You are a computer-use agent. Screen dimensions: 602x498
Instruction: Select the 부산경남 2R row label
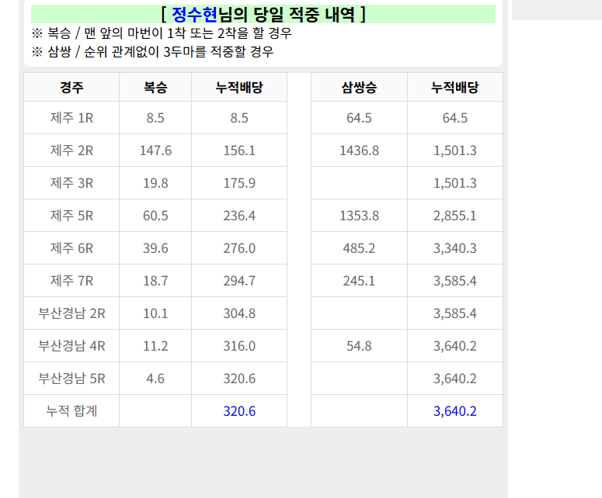click(71, 313)
